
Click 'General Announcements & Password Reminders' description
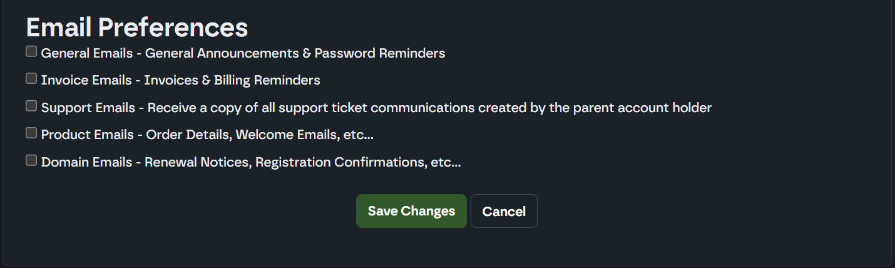click(295, 53)
